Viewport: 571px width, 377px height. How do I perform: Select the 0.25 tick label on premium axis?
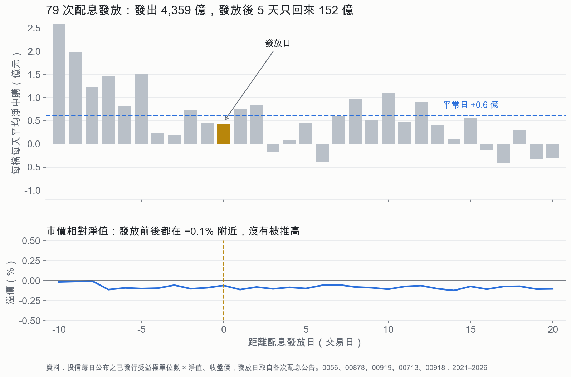[31, 261]
